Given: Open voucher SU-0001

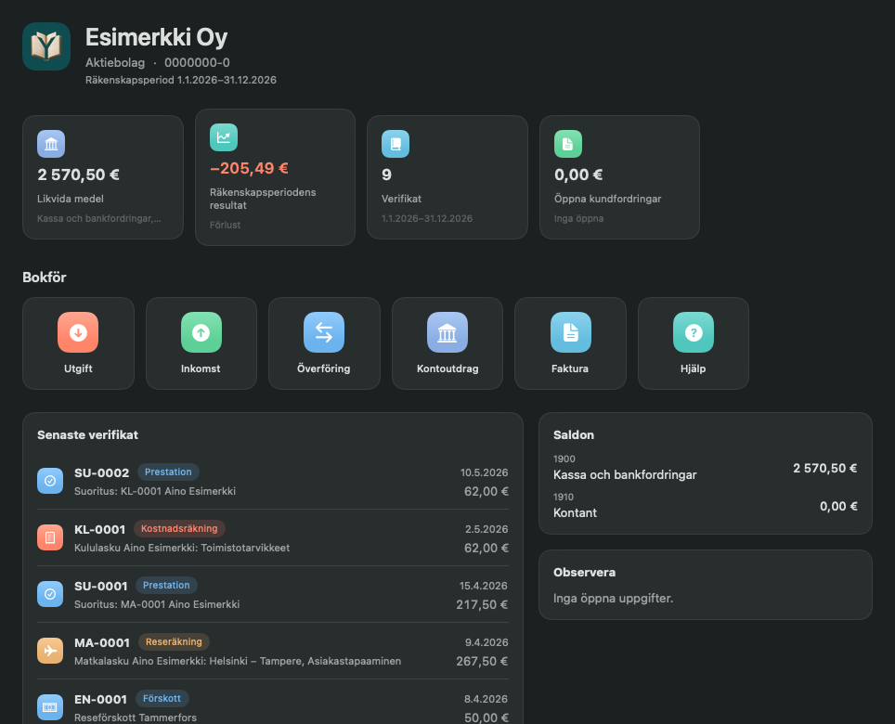Looking at the screenshot, I should (x=273, y=594).
